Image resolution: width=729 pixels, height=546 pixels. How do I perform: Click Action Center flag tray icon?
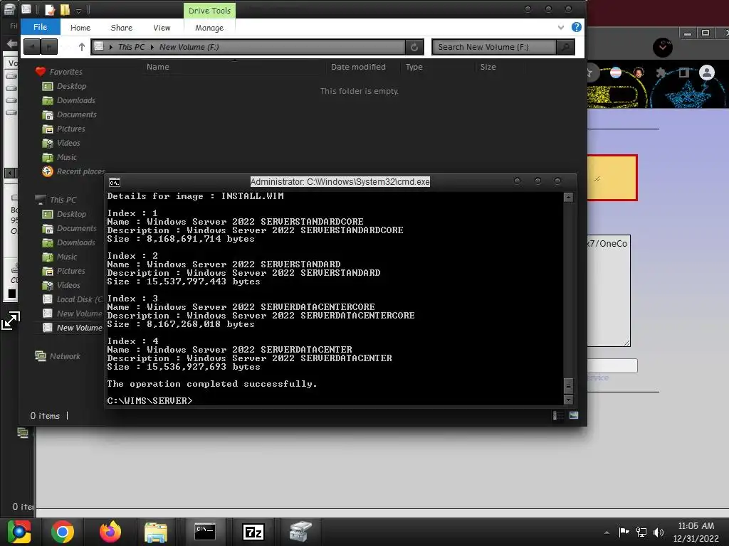click(x=624, y=532)
